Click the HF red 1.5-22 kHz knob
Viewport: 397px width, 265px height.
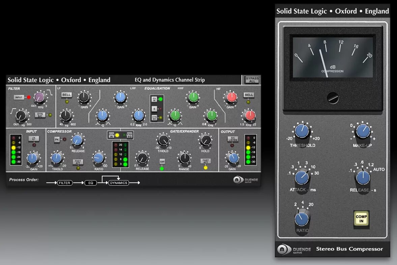pos(250,115)
